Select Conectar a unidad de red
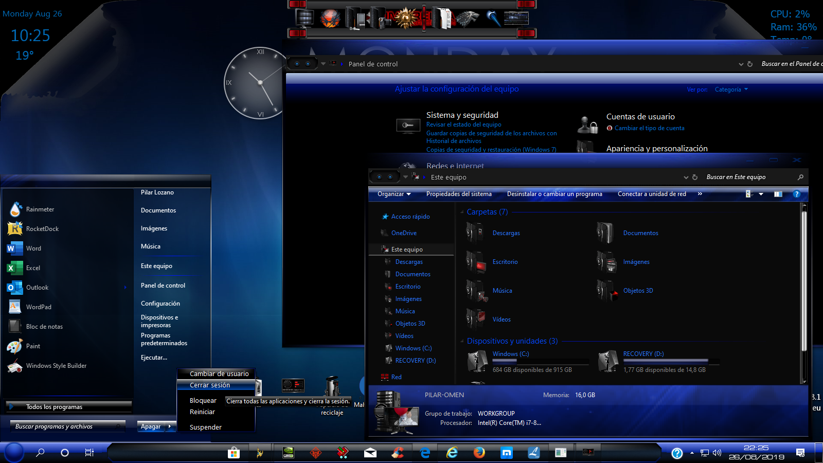This screenshot has width=823, height=463. click(652, 194)
